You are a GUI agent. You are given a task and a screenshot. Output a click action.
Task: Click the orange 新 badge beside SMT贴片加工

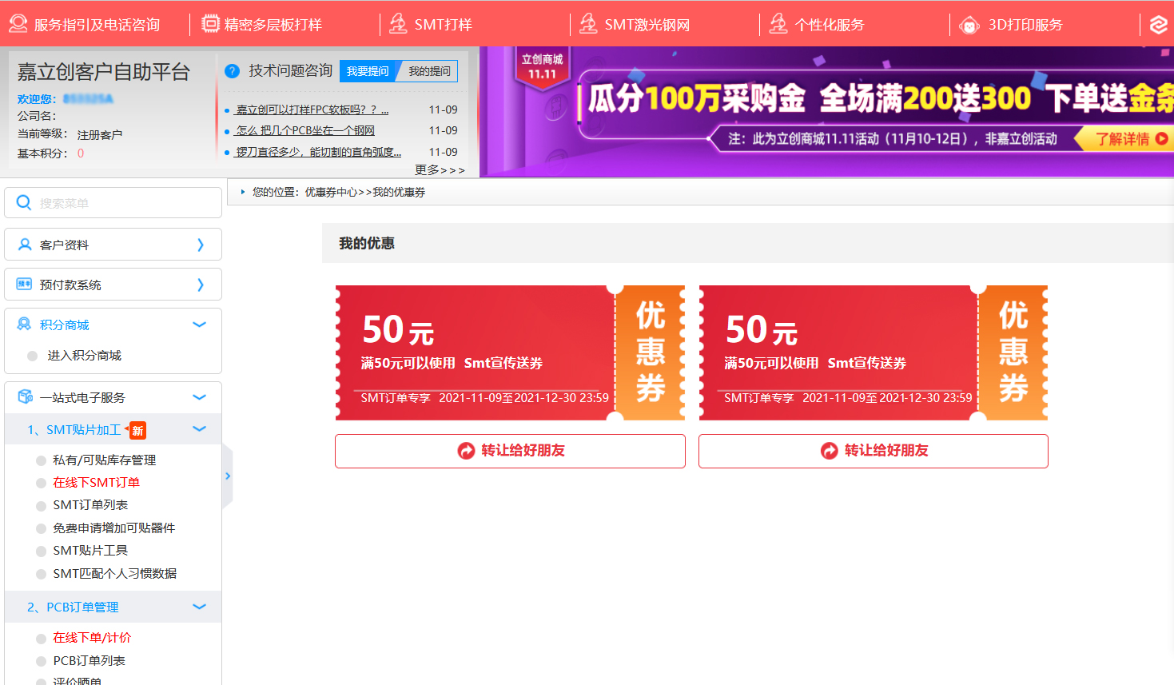click(x=137, y=431)
